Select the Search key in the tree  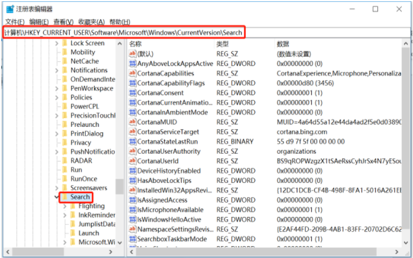click(80, 197)
